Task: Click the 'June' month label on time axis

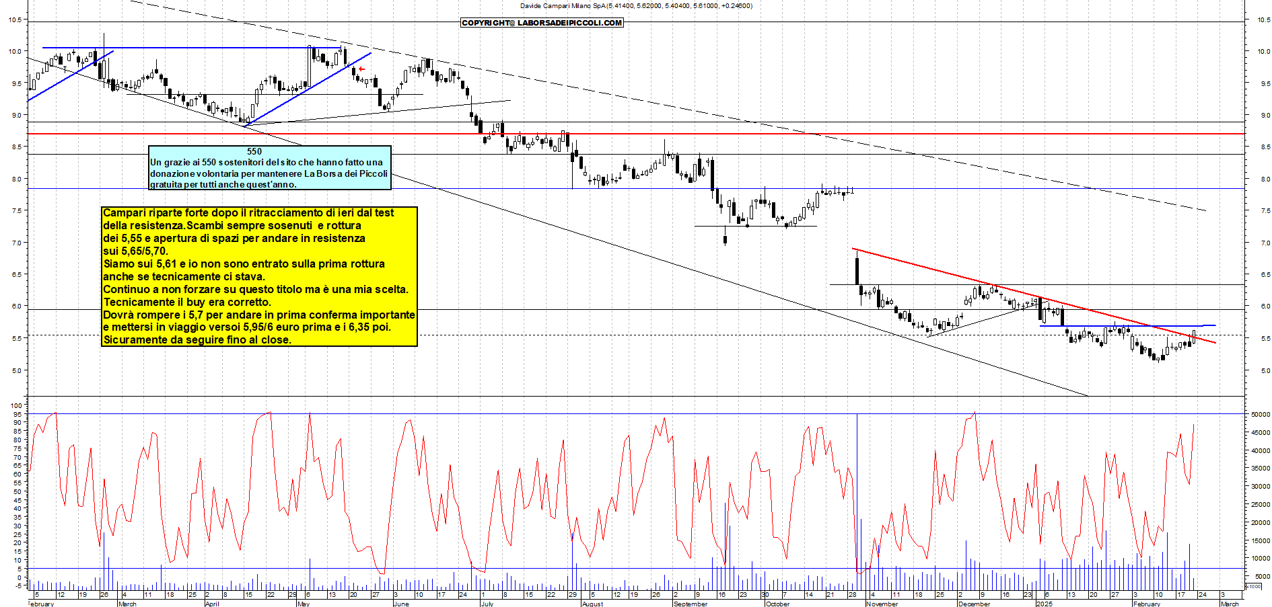Action: (x=400, y=604)
